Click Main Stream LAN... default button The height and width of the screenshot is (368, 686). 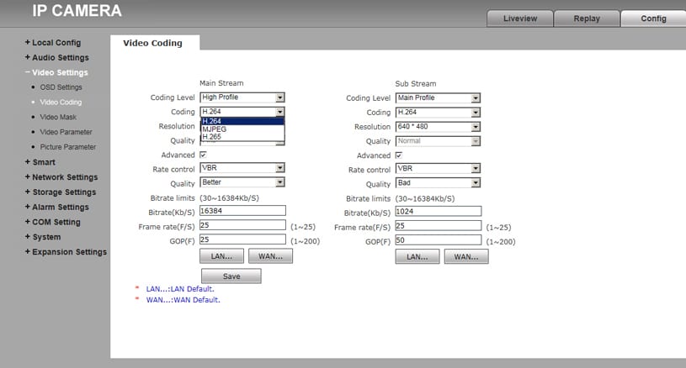point(222,256)
